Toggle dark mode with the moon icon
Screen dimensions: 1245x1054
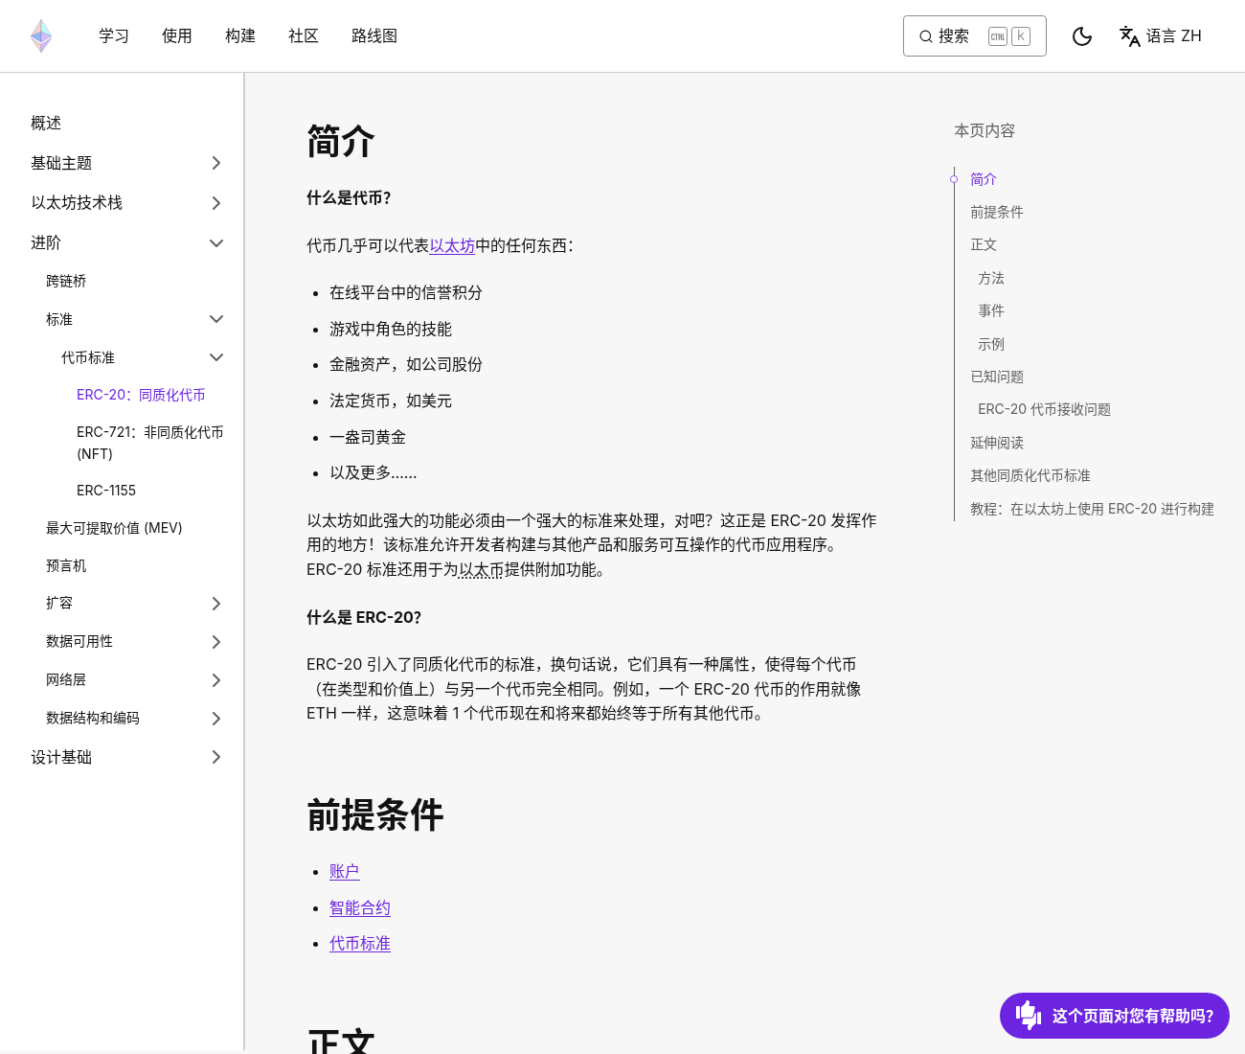tap(1082, 36)
